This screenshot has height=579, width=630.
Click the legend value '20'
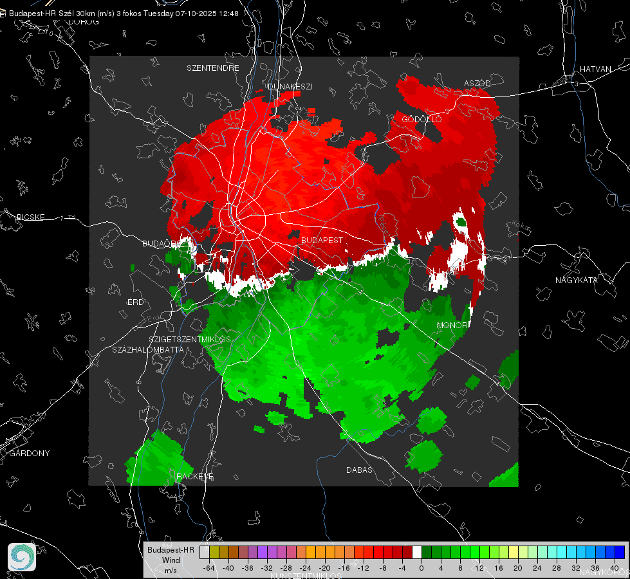pyautogui.click(x=517, y=568)
